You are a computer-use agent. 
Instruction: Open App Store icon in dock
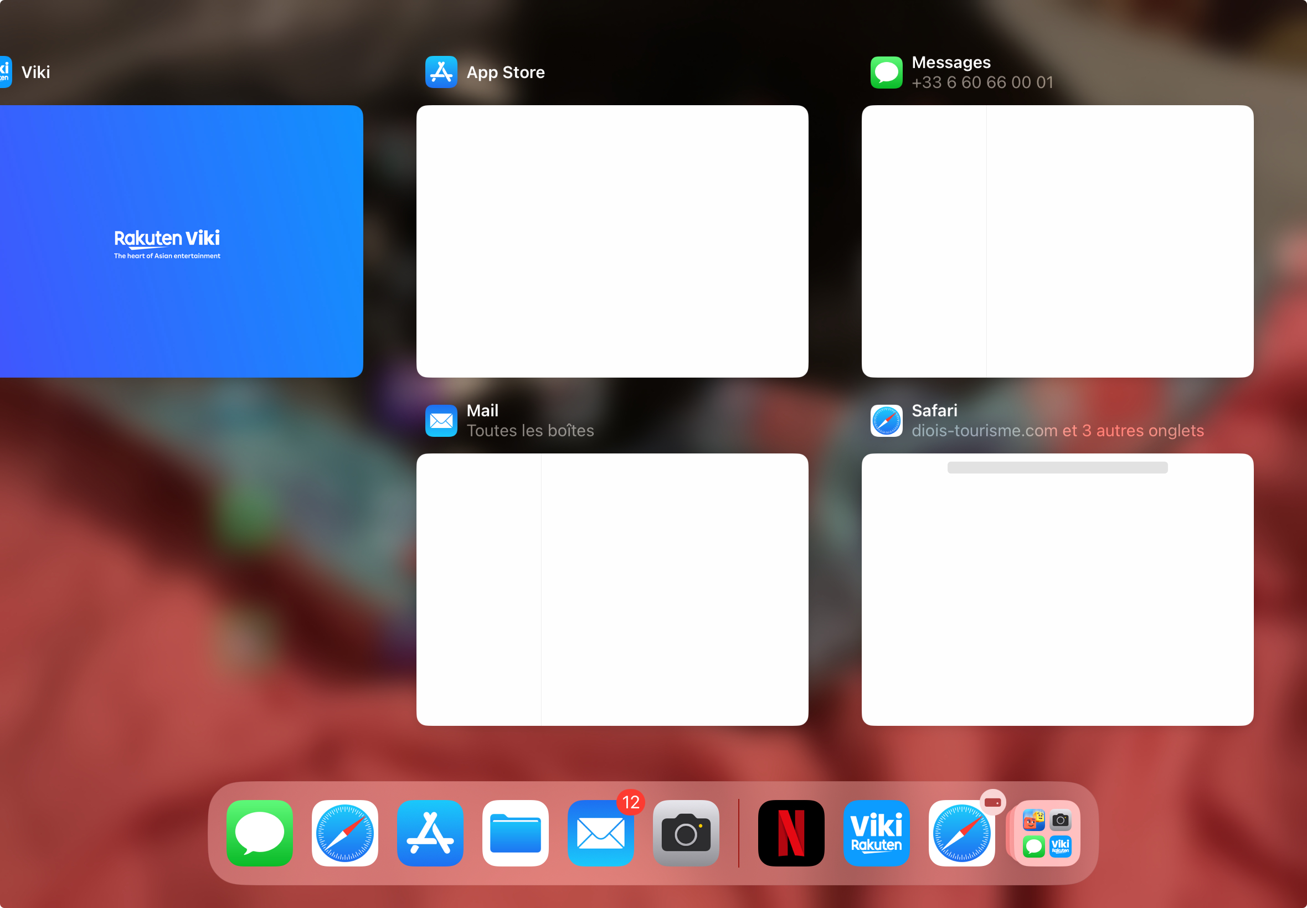coord(430,833)
